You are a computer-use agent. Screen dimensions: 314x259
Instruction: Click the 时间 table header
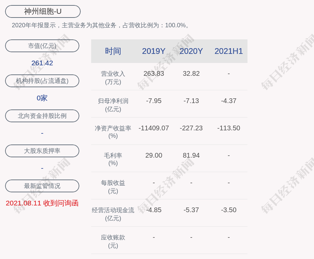(x=113, y=51)
